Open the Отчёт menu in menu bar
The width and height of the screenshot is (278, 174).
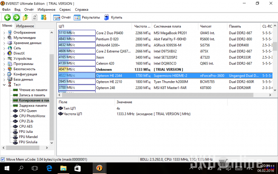click(29, 9)
